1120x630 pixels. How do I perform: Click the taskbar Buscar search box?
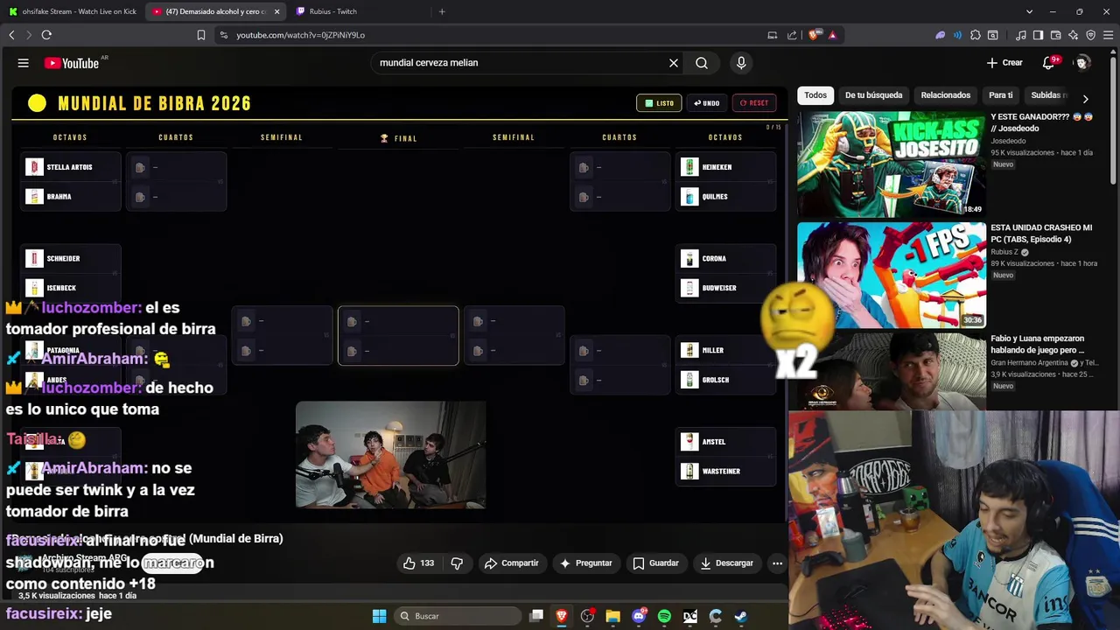click(x=457, y=616)
